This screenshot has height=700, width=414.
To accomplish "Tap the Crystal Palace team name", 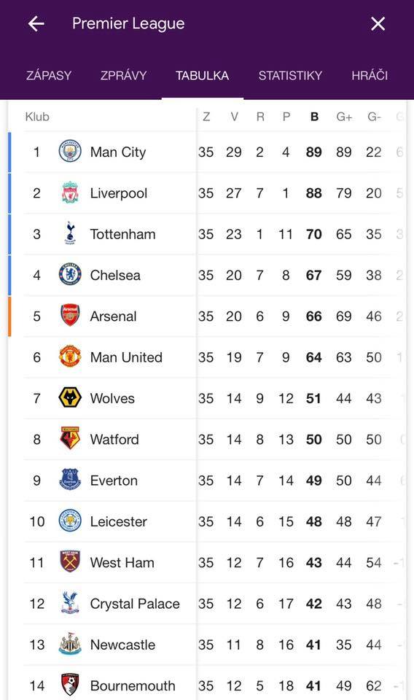I will pos(135,604).
